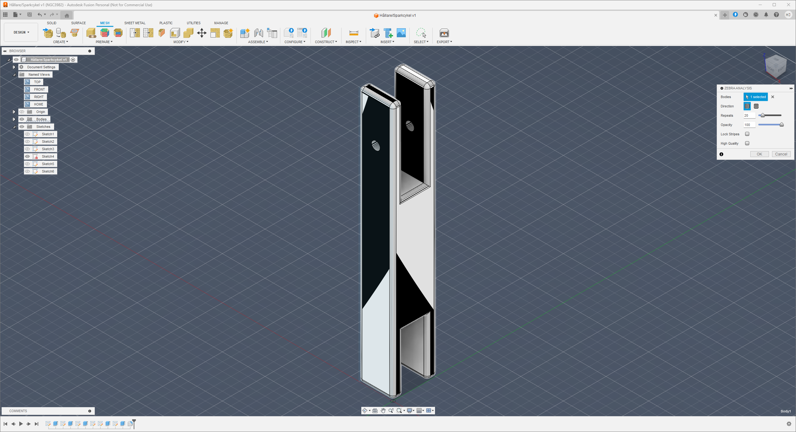Screen dimensions: 796x432
Task: Click the Save disk icon
Action: coord(30,15)
